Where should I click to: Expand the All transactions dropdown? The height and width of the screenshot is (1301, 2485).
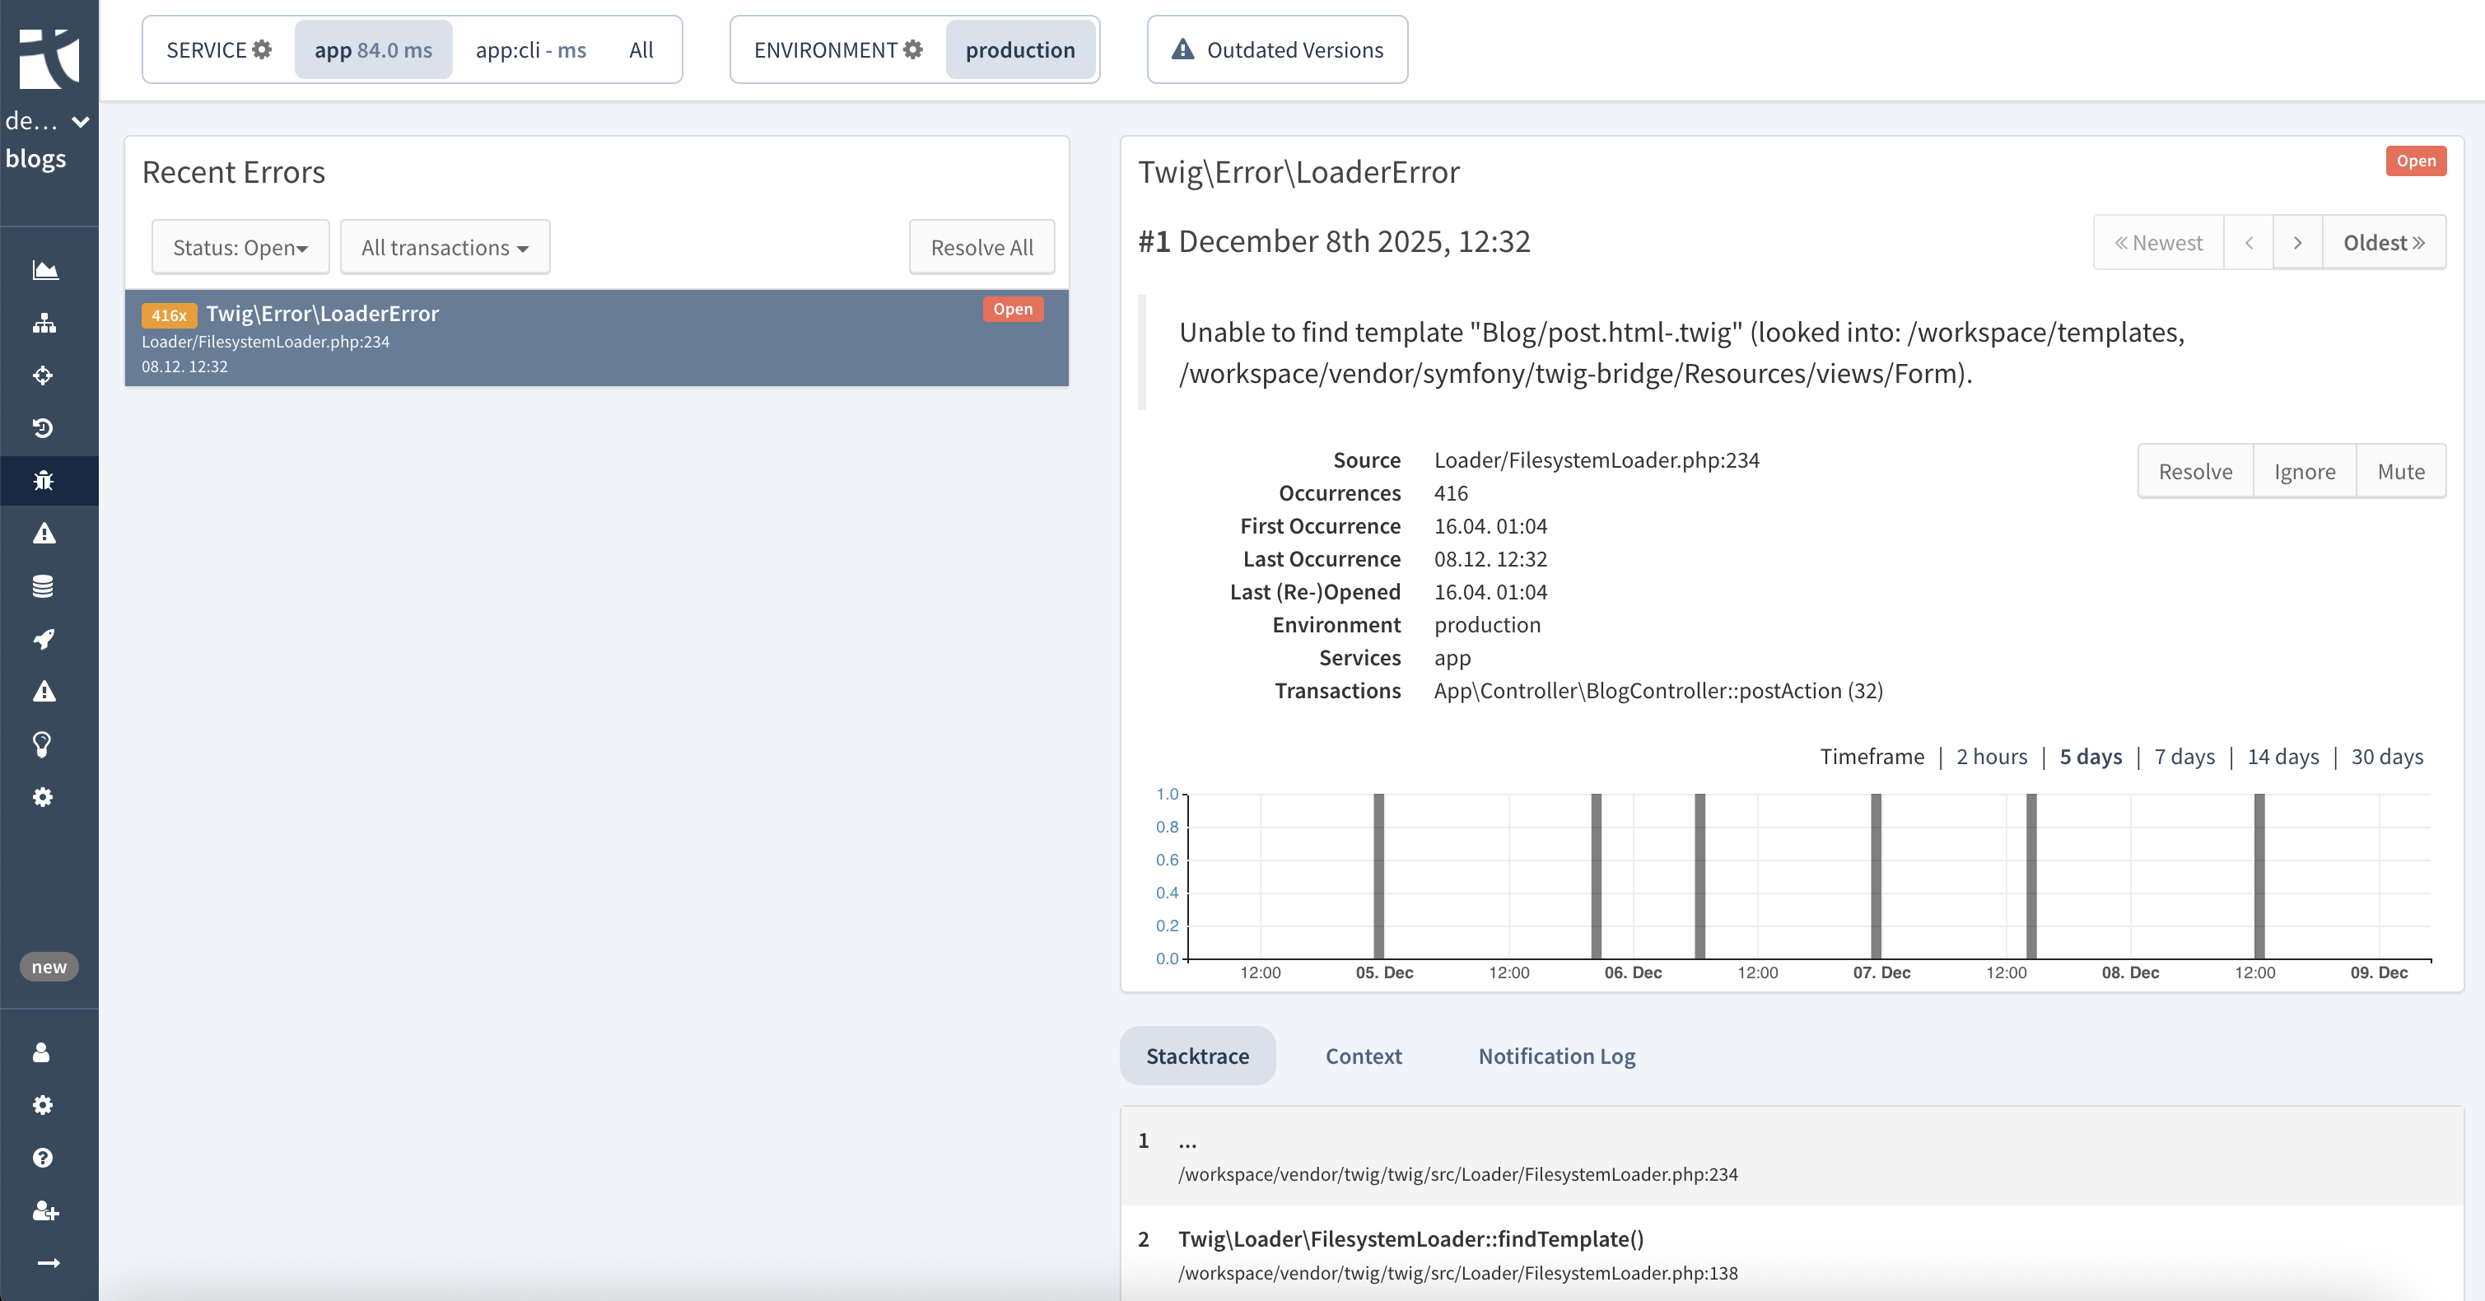coord(445,247)
